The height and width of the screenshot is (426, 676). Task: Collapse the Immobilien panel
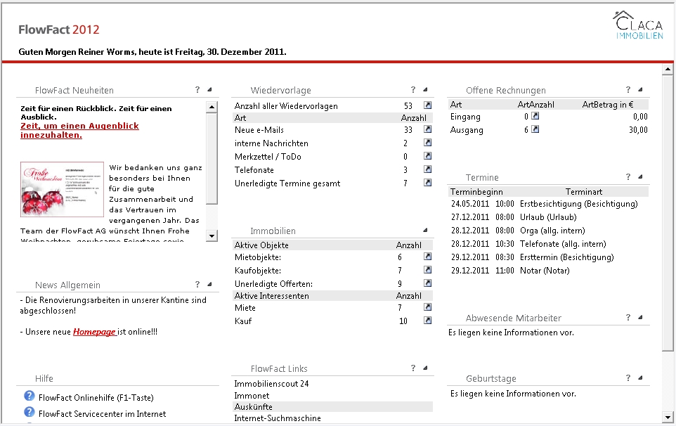click(425, 231)
